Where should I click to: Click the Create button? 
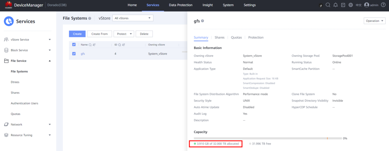77,34
